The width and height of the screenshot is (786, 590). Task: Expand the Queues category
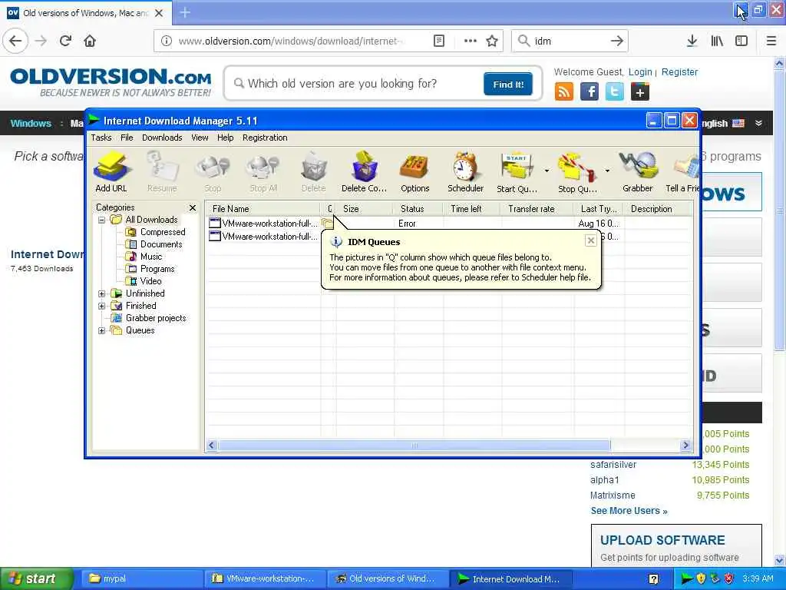(x=102, y=330)
